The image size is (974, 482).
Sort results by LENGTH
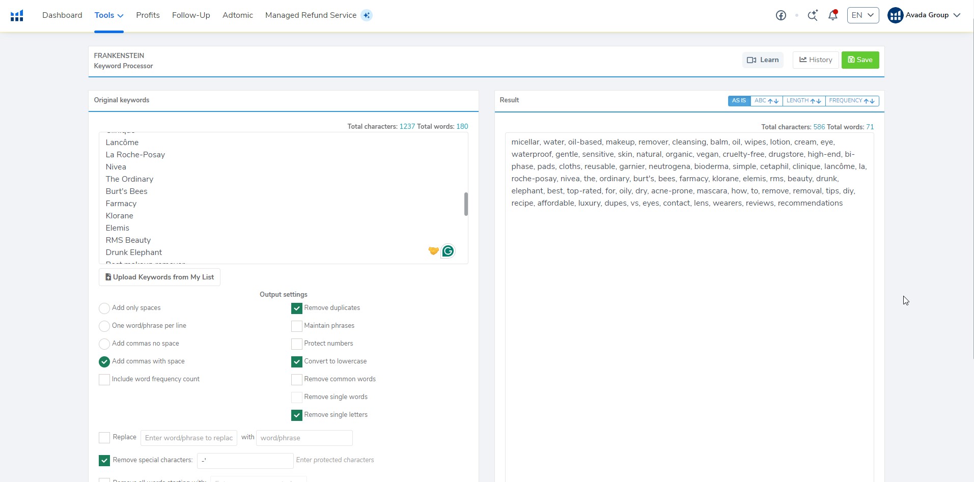click(804, 101)
